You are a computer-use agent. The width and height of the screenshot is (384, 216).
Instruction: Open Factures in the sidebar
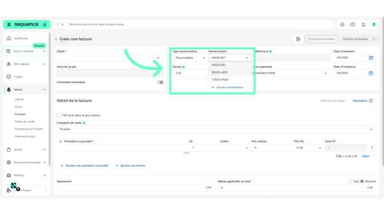[x=20, y=114]
